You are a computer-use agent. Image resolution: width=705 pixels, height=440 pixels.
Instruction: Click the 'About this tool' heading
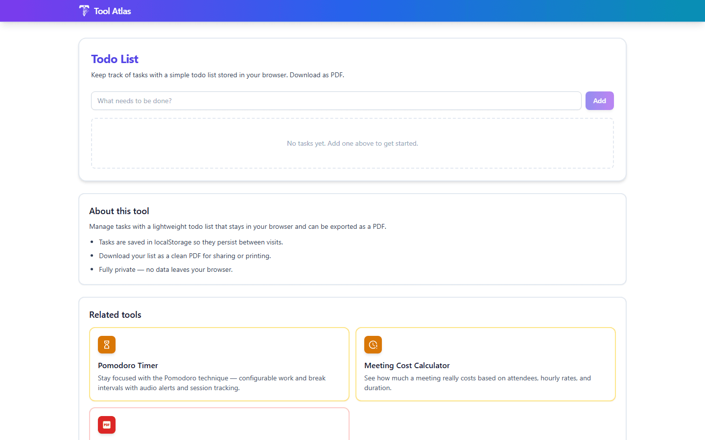click(x=119, y=211)
